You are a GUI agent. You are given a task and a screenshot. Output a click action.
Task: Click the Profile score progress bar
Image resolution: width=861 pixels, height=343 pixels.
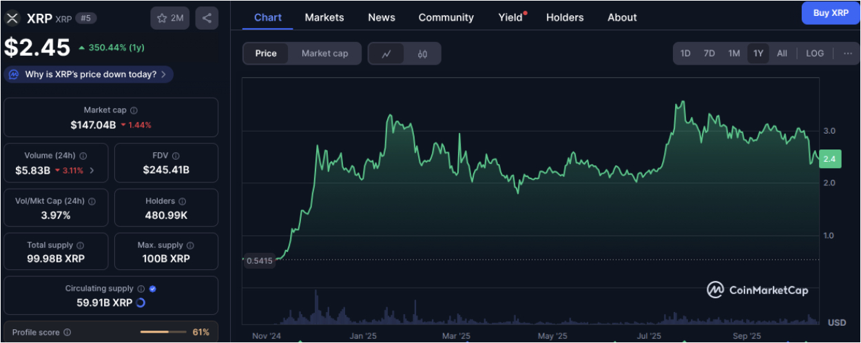[x=163, y=333]
